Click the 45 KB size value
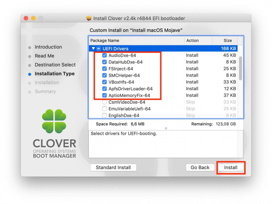The width and height of the screenshot is (272, 204). (230, 55)
